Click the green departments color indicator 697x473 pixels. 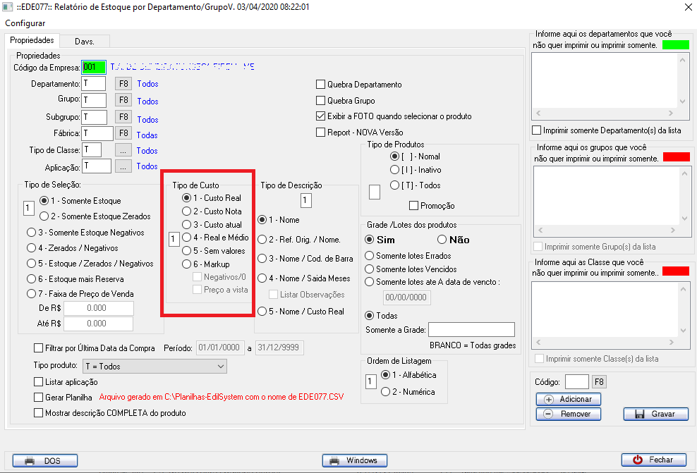(x=675, y=44)
